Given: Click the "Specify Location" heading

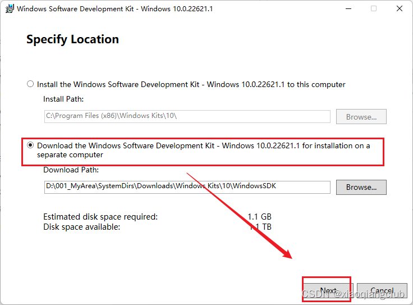Looking at the screenshot, I should 72,39.
